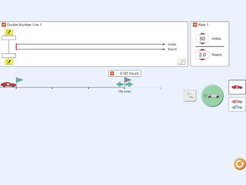
Task: Click the checkered finish flag at 150 miles
Action: pos(127,80)
